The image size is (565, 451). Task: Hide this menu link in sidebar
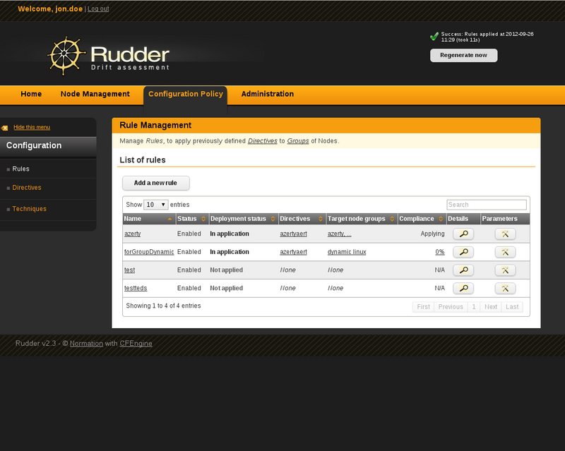coord(32,127)
